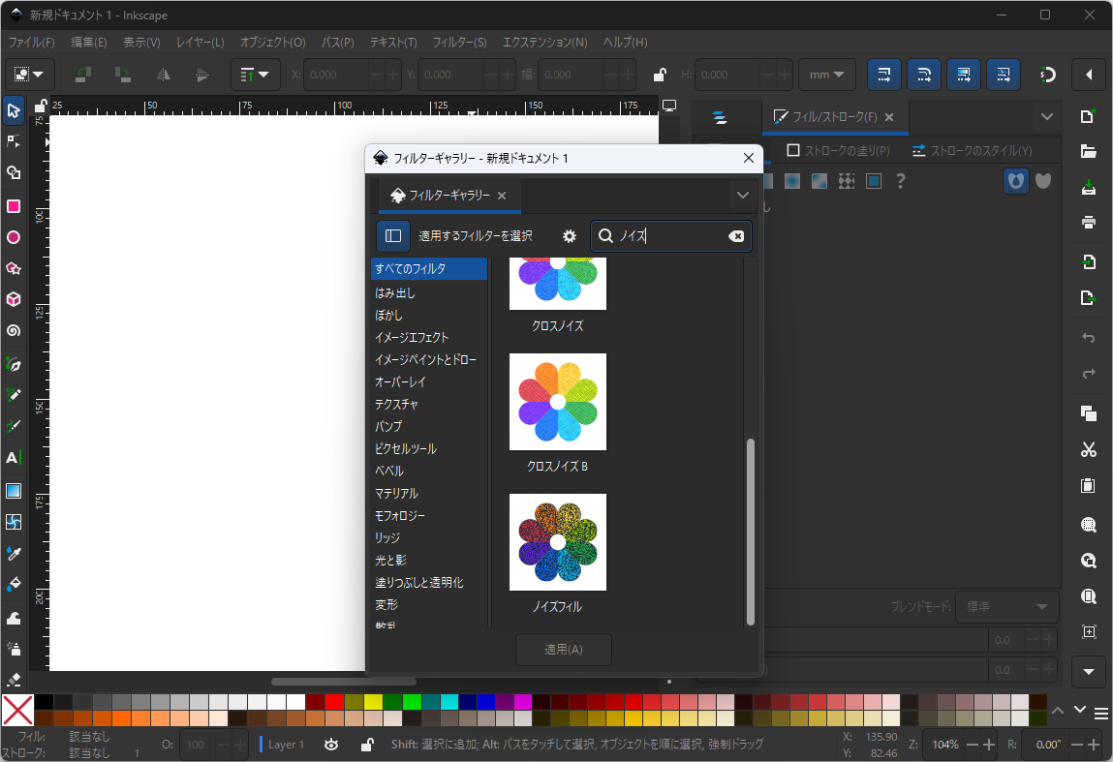Select the Rectangle tool
This screenshot has width=1113, height=762.
tap(13, 206)
